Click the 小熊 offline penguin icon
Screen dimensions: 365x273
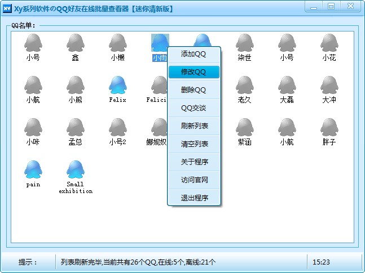coord(76,85)
